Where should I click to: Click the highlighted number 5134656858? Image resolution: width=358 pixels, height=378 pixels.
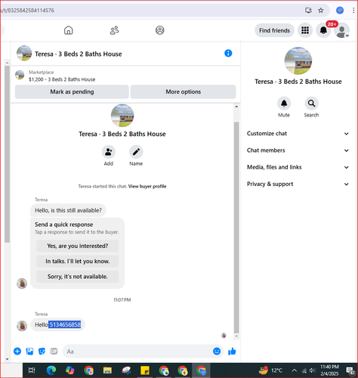(x=65, y=324)
